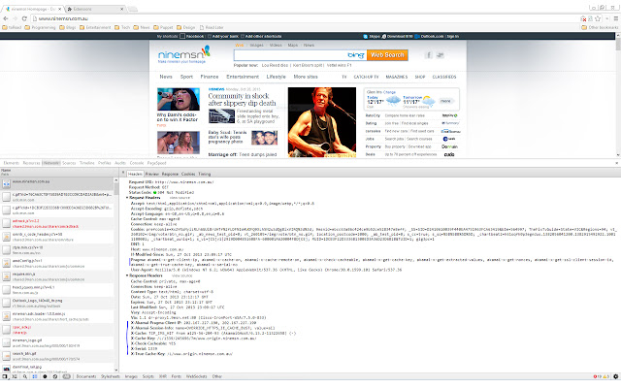The image size is (621, 388).
Task: Click the Skype icon in the top bar
Action: (365, 37)
